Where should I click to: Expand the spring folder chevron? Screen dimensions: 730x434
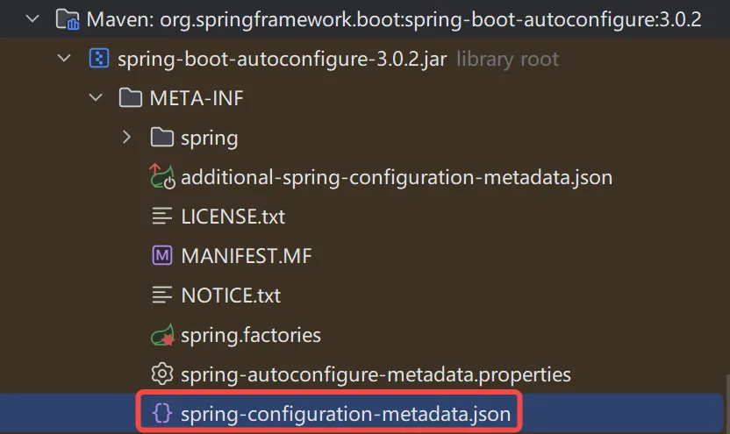coord(126,138)
